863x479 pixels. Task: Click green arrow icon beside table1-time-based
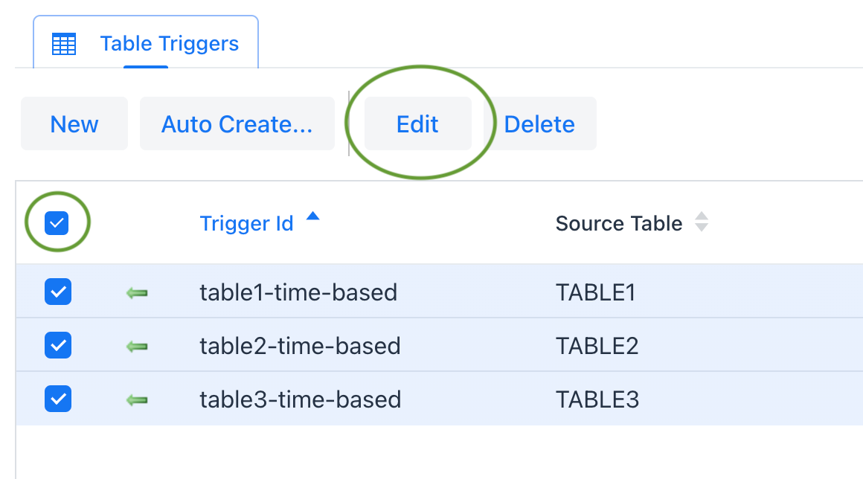point(137,293)
